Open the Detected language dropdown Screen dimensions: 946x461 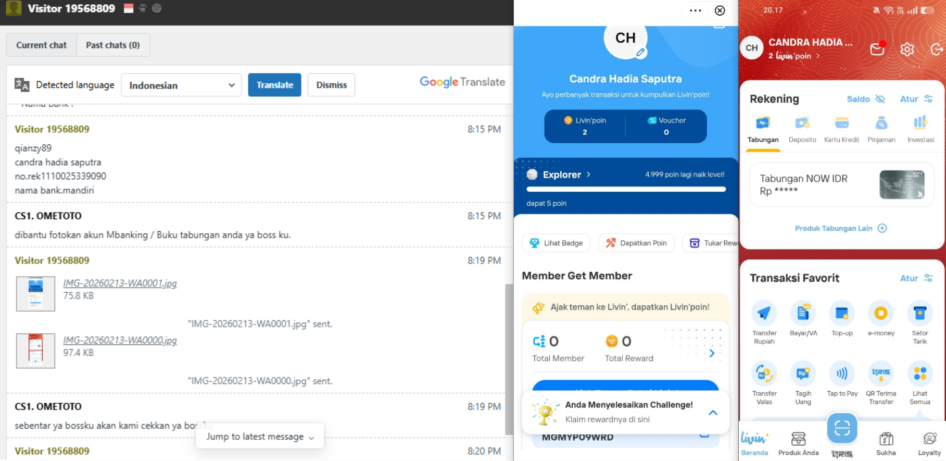pyautogui.click(x=181, y=85)
